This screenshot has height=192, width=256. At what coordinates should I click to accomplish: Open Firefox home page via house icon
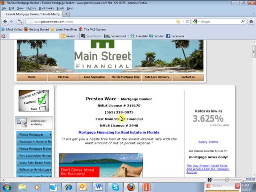tap(251, 21)
